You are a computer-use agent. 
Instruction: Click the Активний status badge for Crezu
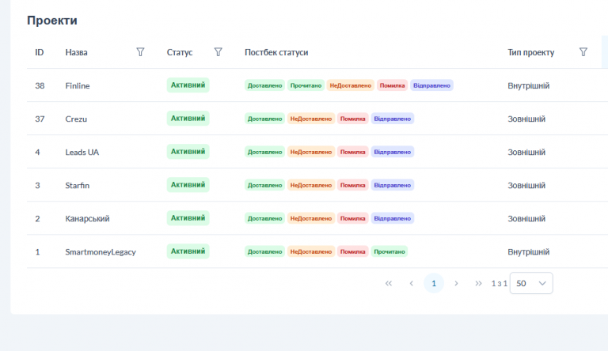(188, 119)
